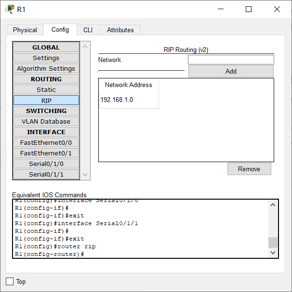This screenshot has height=292, width=292.
Task: Click the 'router rip' command line
Action: [x=55, y=246]
